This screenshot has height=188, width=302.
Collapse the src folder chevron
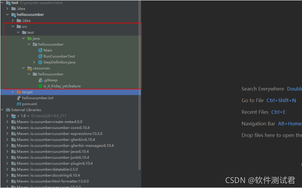pyautogui.click(x=13, y=26)
